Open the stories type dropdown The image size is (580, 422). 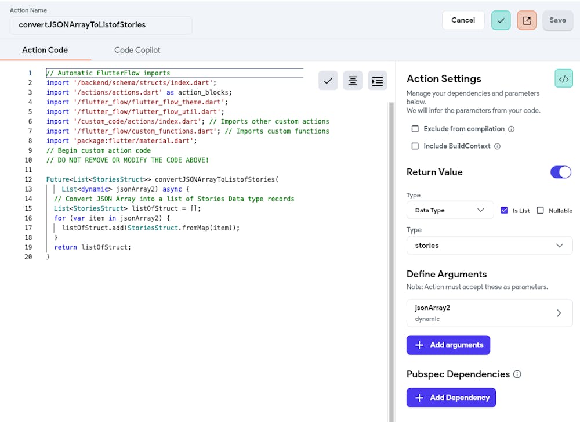pos(489,246)
